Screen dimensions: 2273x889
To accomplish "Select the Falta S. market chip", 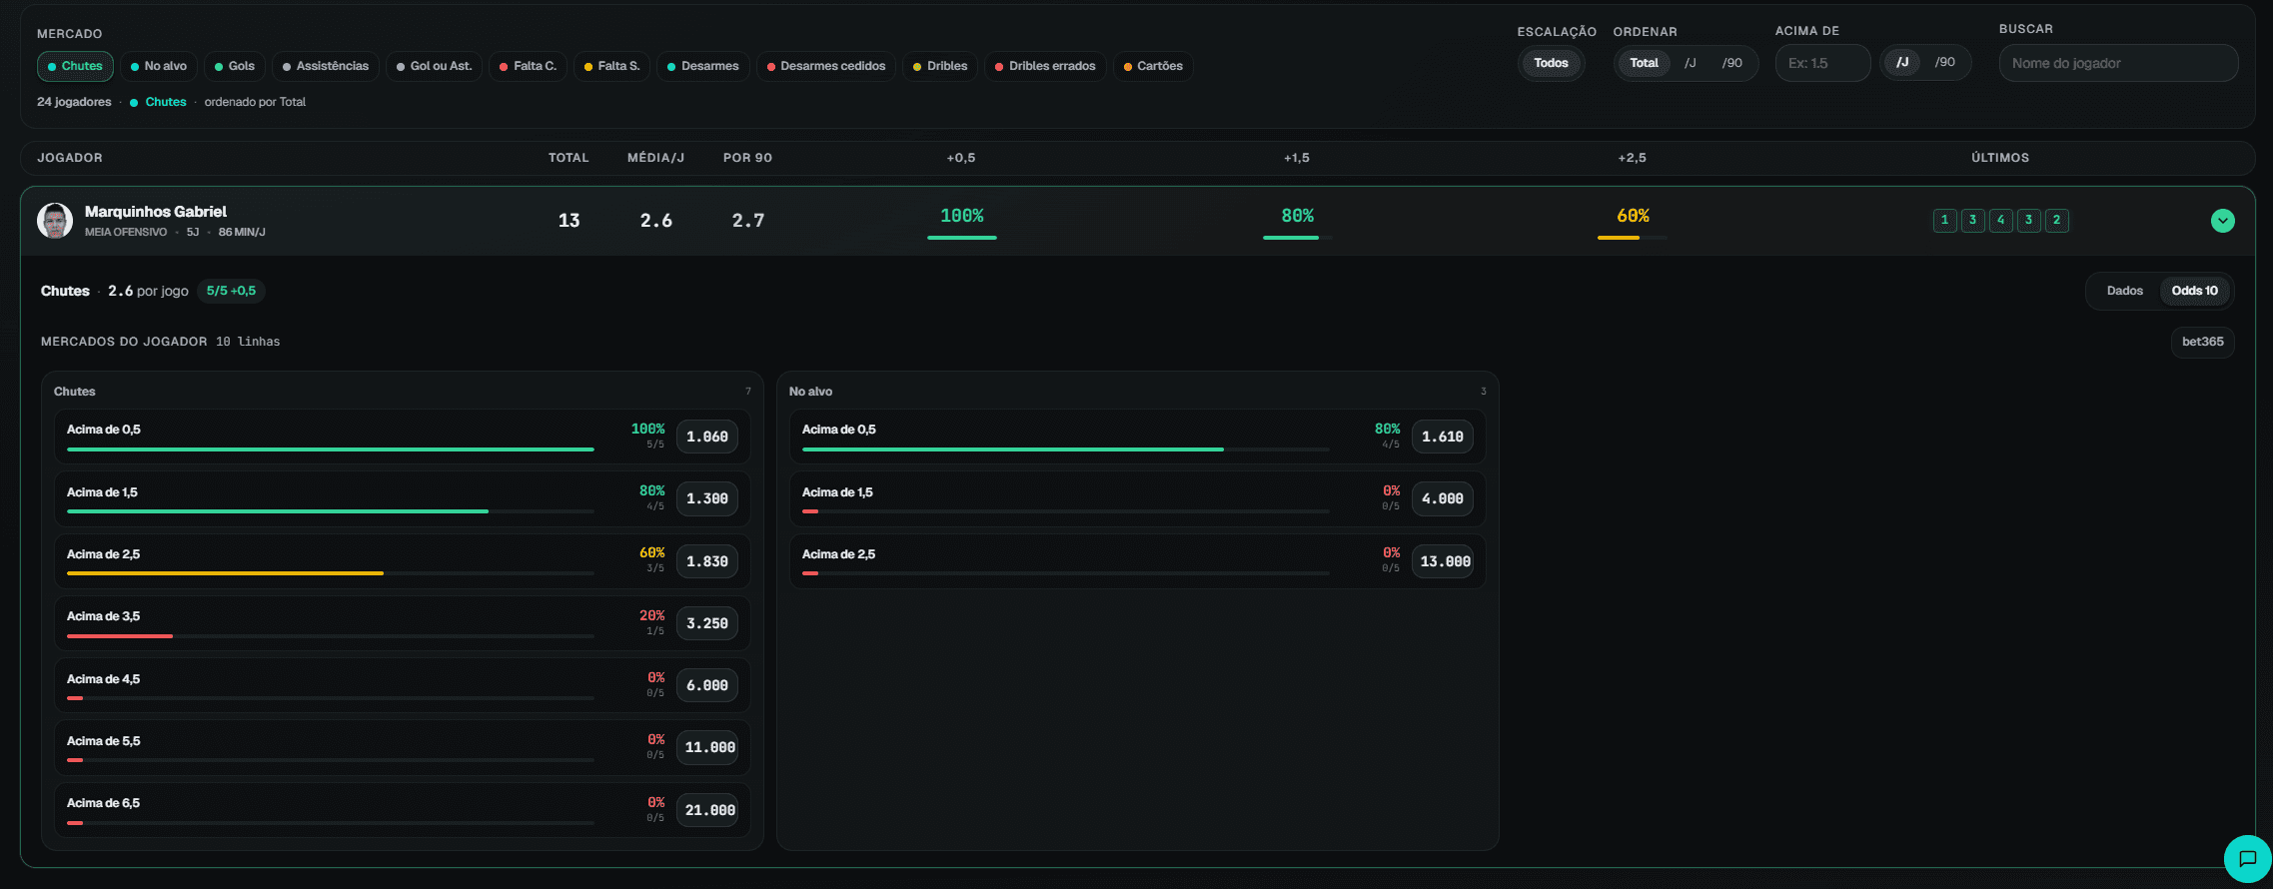I will [x=611, y=66].
